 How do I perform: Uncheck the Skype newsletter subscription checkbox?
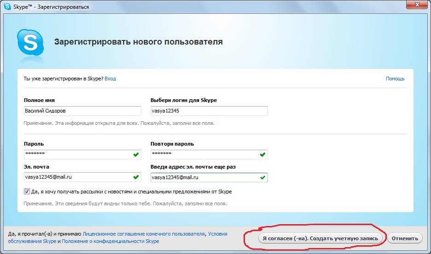(x=27, y=192)
